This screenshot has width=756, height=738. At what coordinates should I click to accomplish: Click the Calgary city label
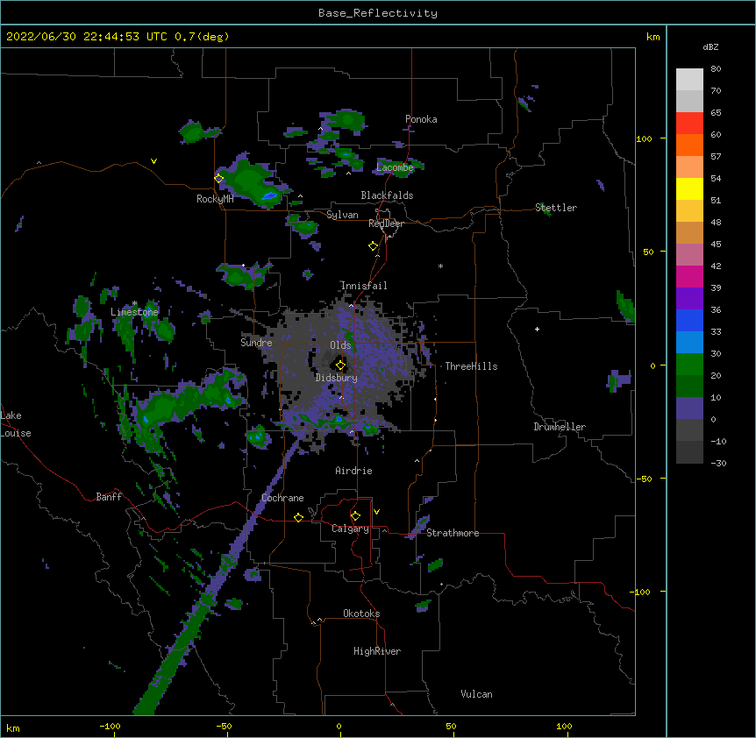pyautogui.click(x=350, y=529)
